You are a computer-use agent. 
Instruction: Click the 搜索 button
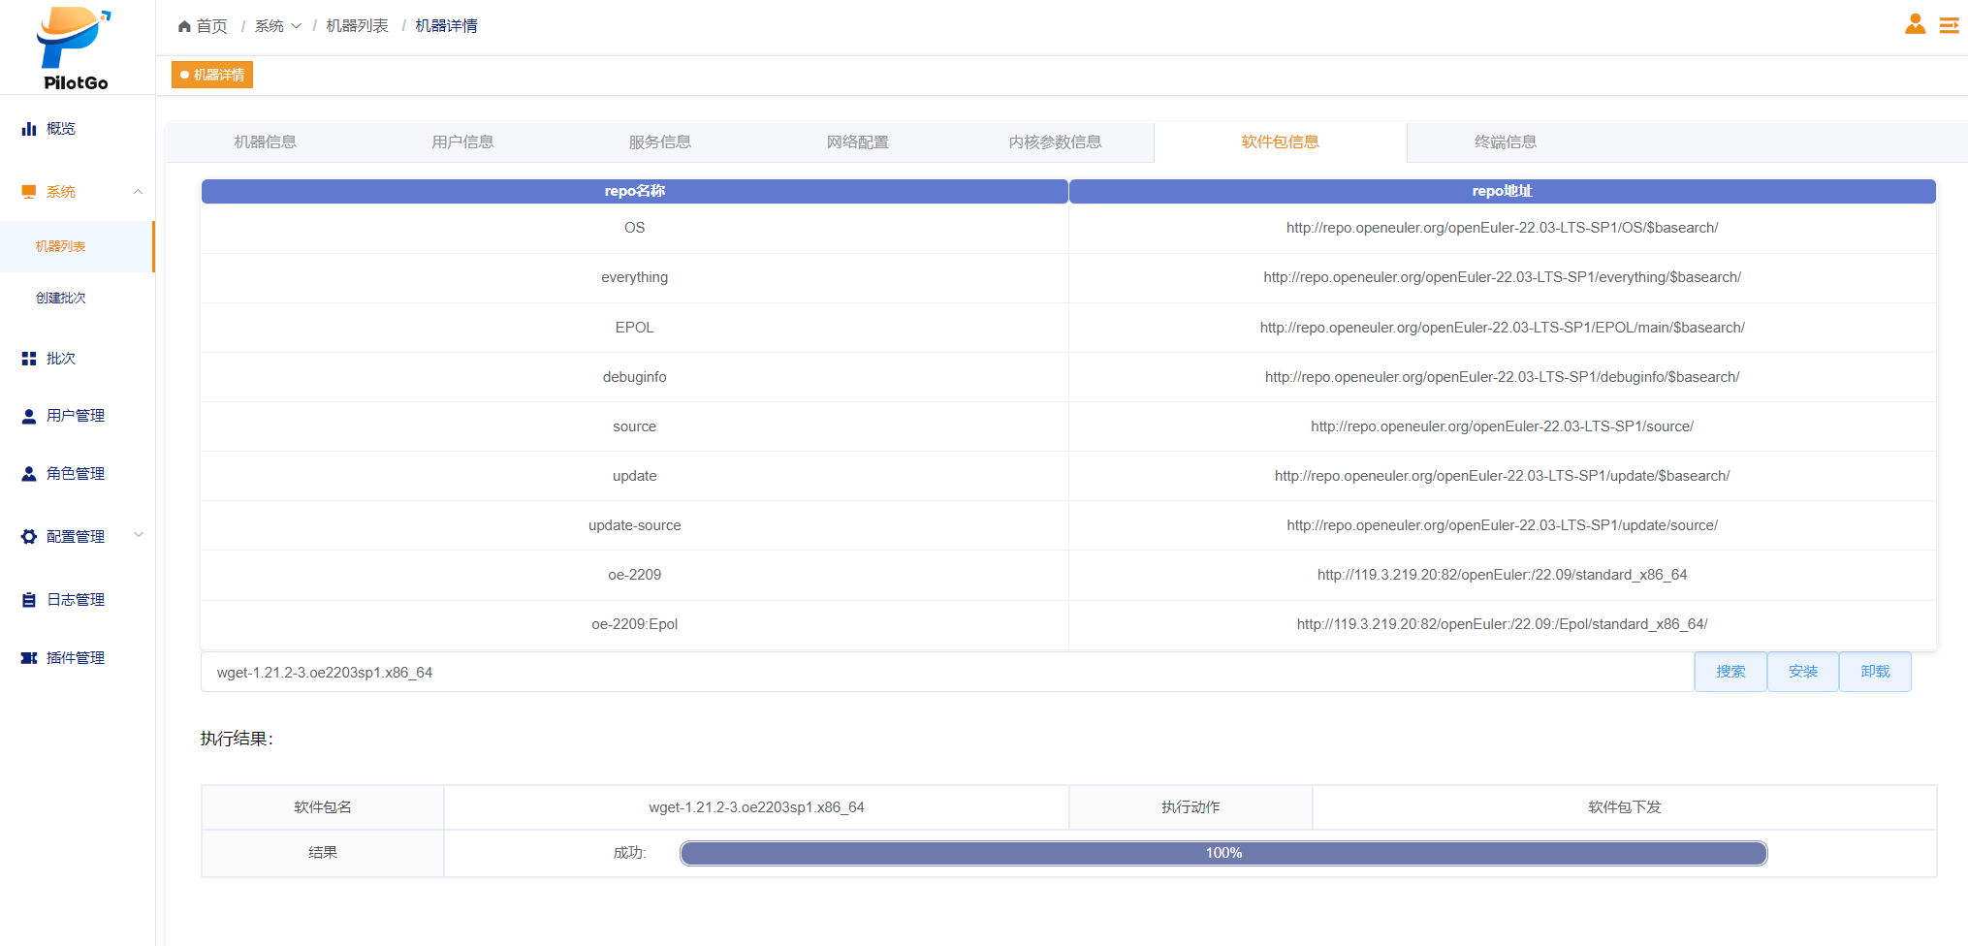1730,672
